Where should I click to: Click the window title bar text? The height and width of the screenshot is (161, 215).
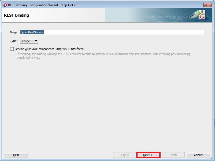[x=42, y=5]
